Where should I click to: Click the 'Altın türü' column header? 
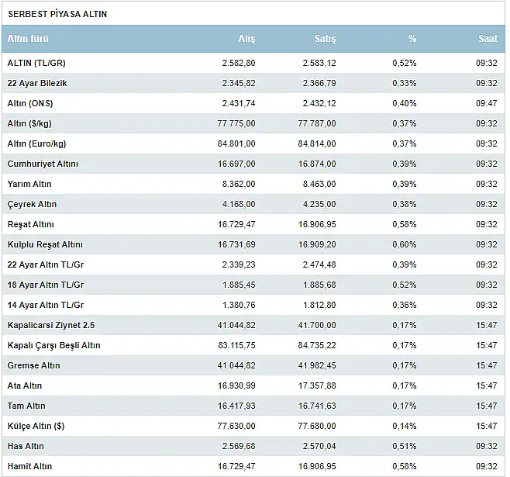pos(28,39)
